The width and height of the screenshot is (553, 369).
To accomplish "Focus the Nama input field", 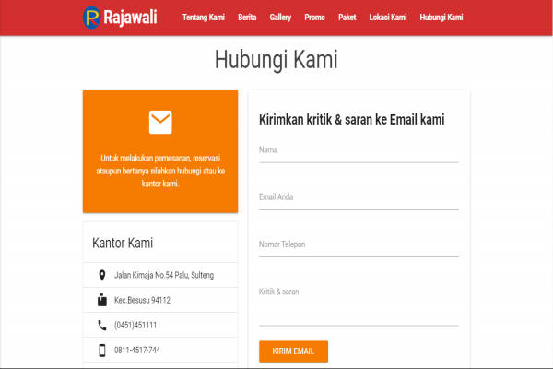I will [x=359, y=151].
